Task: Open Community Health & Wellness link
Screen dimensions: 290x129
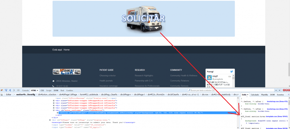Action: pyautogui.click(x=184, y=76)
